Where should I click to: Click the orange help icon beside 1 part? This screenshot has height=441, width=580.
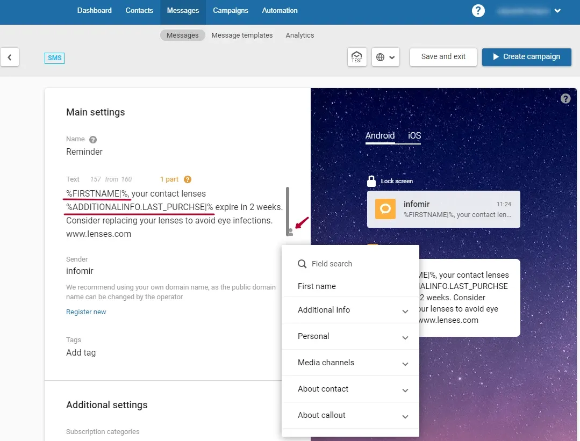[x=188, y=179]
